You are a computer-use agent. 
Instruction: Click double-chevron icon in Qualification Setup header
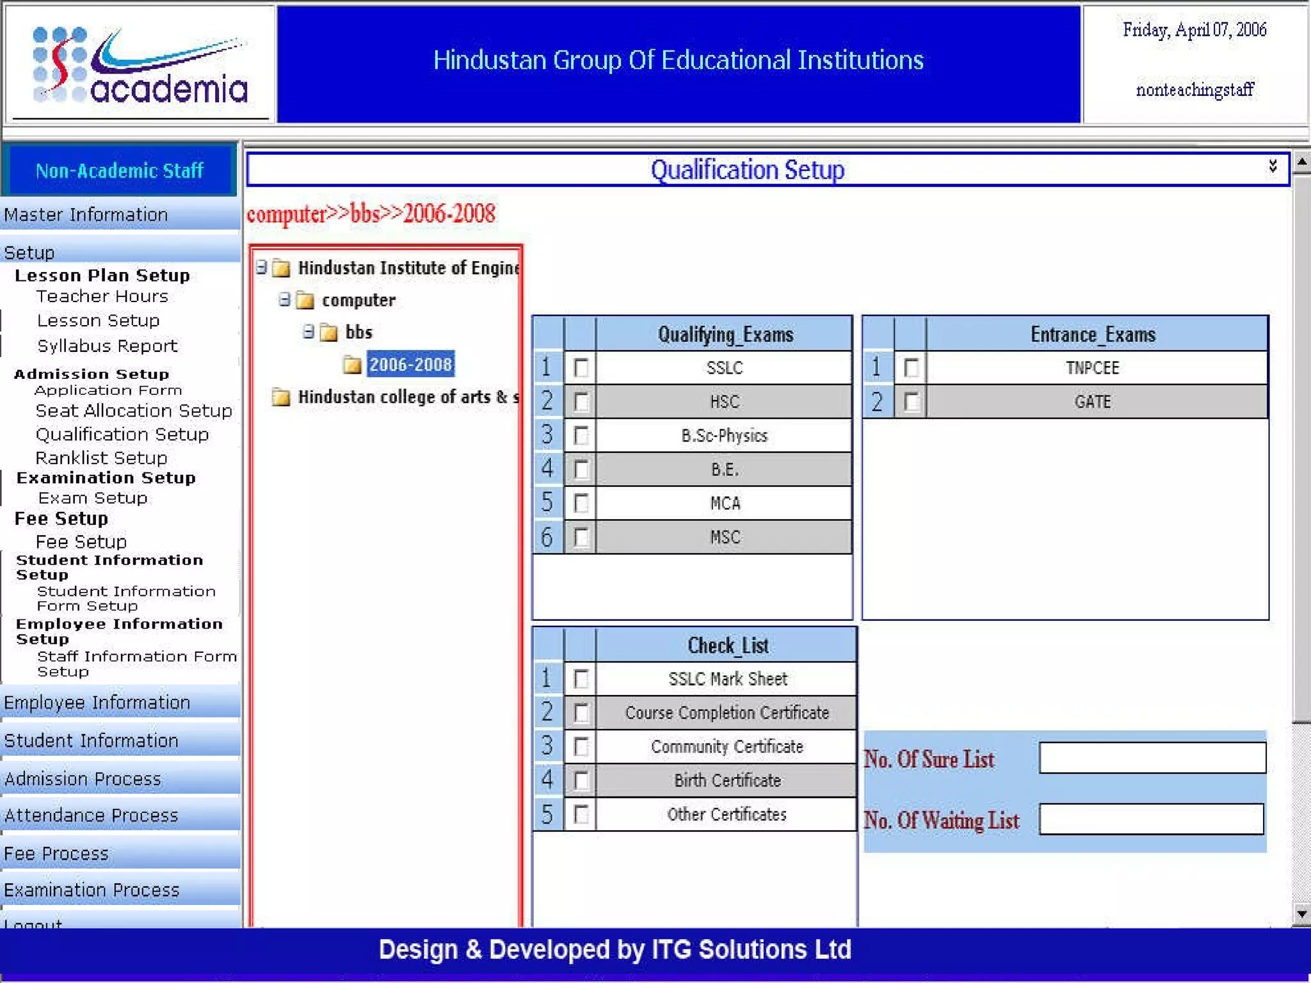click(1273, 167)
